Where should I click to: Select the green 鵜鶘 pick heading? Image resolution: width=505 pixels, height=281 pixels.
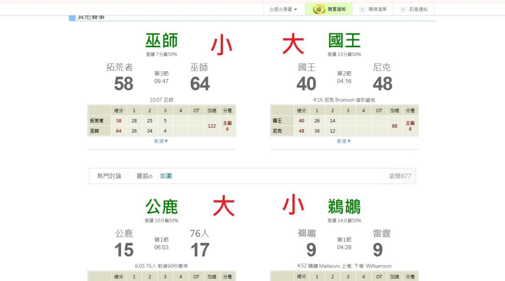[344, 207]
